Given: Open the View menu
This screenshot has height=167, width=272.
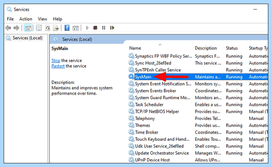Looking at the screenshot, I should coord(43,19).
